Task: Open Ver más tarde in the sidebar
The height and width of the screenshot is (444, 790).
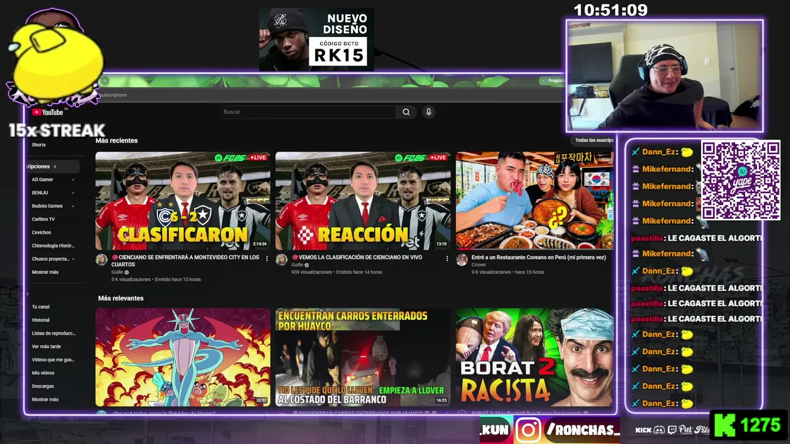Action: (46, 347)
